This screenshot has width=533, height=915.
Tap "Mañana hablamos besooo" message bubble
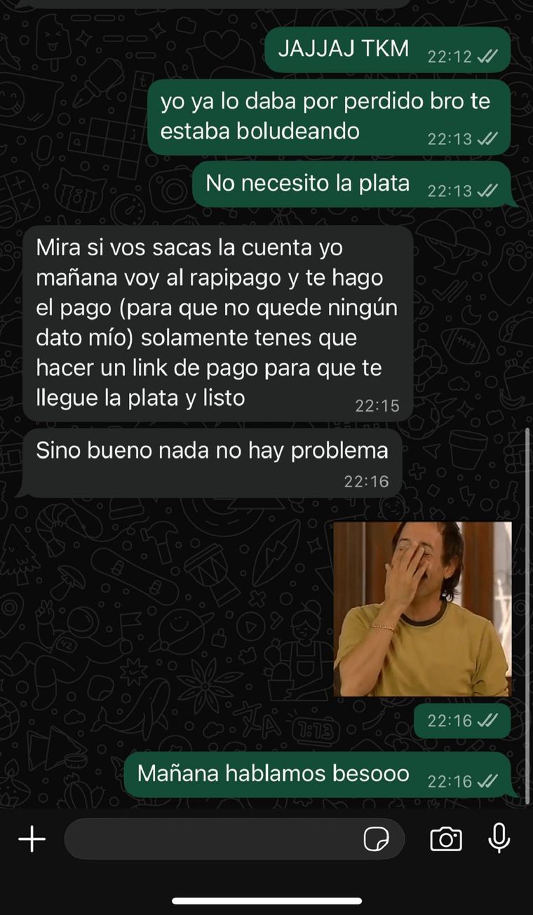tap(318, 775)
